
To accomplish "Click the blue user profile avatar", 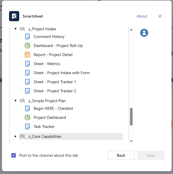I will click(144, 33).
